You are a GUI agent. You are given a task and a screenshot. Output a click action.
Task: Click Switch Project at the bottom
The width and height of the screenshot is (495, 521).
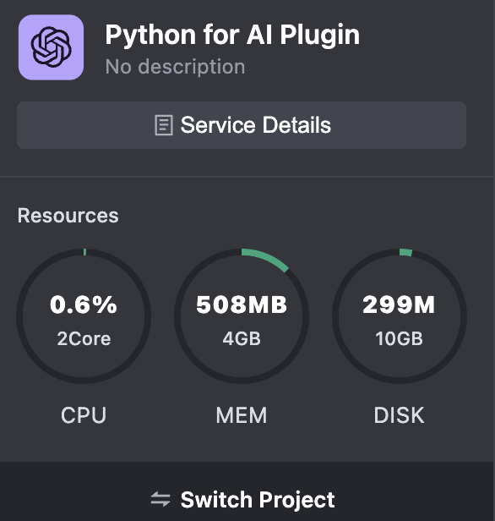[242, 499]
